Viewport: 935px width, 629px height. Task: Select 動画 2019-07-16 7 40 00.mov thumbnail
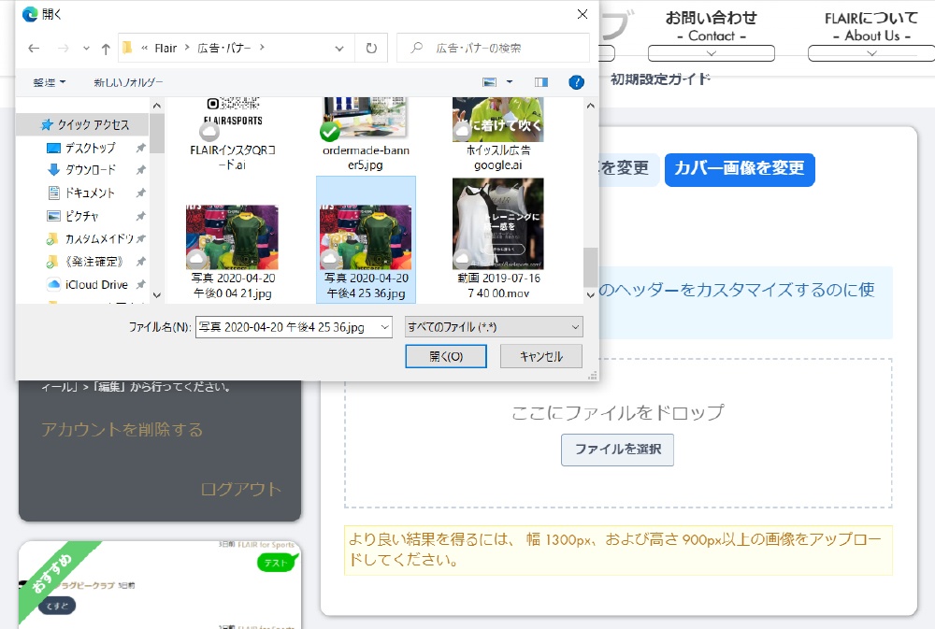pyautogui.click(x=498, y=224)
